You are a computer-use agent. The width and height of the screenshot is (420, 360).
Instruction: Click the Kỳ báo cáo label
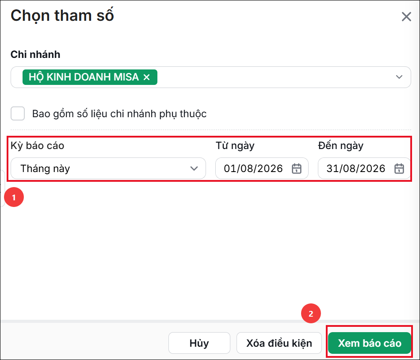pos(38,146)
